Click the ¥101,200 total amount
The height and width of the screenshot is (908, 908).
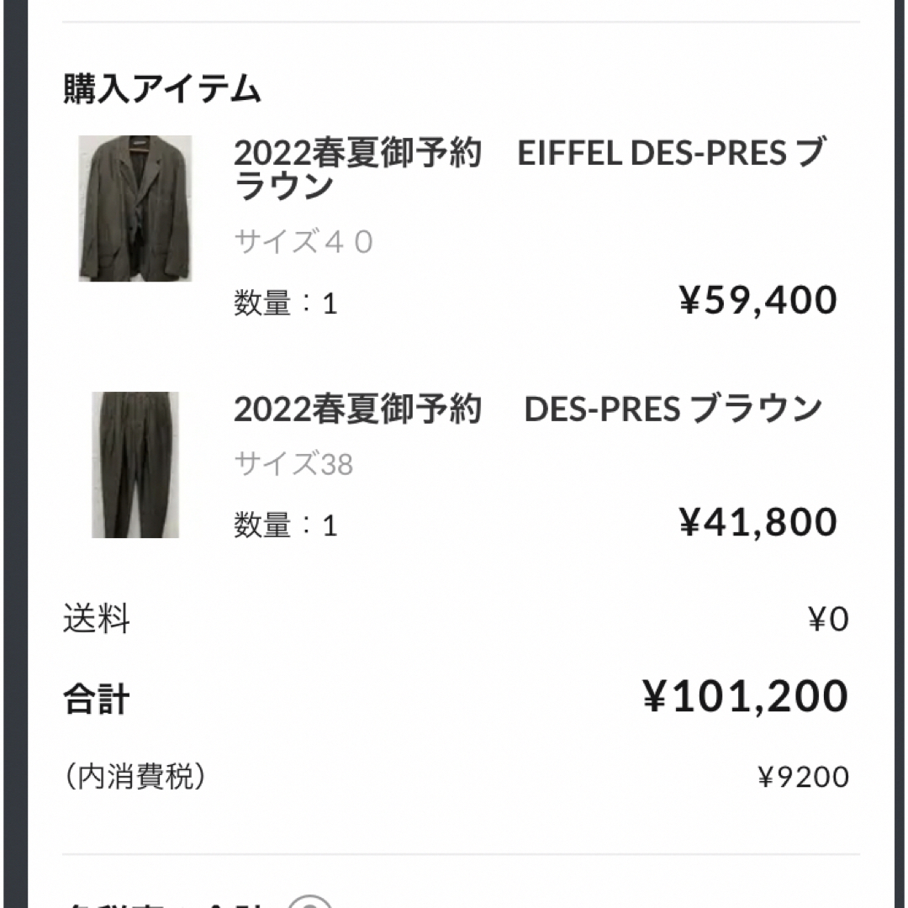pyautogui.click(x=746, y=696)
